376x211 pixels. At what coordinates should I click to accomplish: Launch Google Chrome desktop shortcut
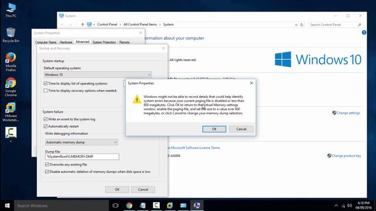coord(11,87)
